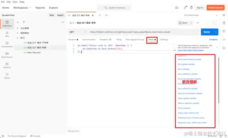
Task: Open the No Environment selector
Action: (201, 15)
